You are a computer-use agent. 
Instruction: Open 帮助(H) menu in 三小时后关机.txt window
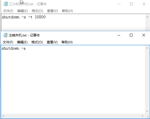pyautogui.click(x=67, y=11)
